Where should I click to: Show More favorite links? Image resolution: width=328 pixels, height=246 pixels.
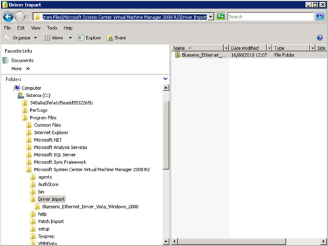pyautogui.click(x=20, y=69)
